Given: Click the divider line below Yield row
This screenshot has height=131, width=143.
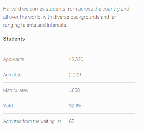Looking at the screenshot, I should click(x=69, y=113).
